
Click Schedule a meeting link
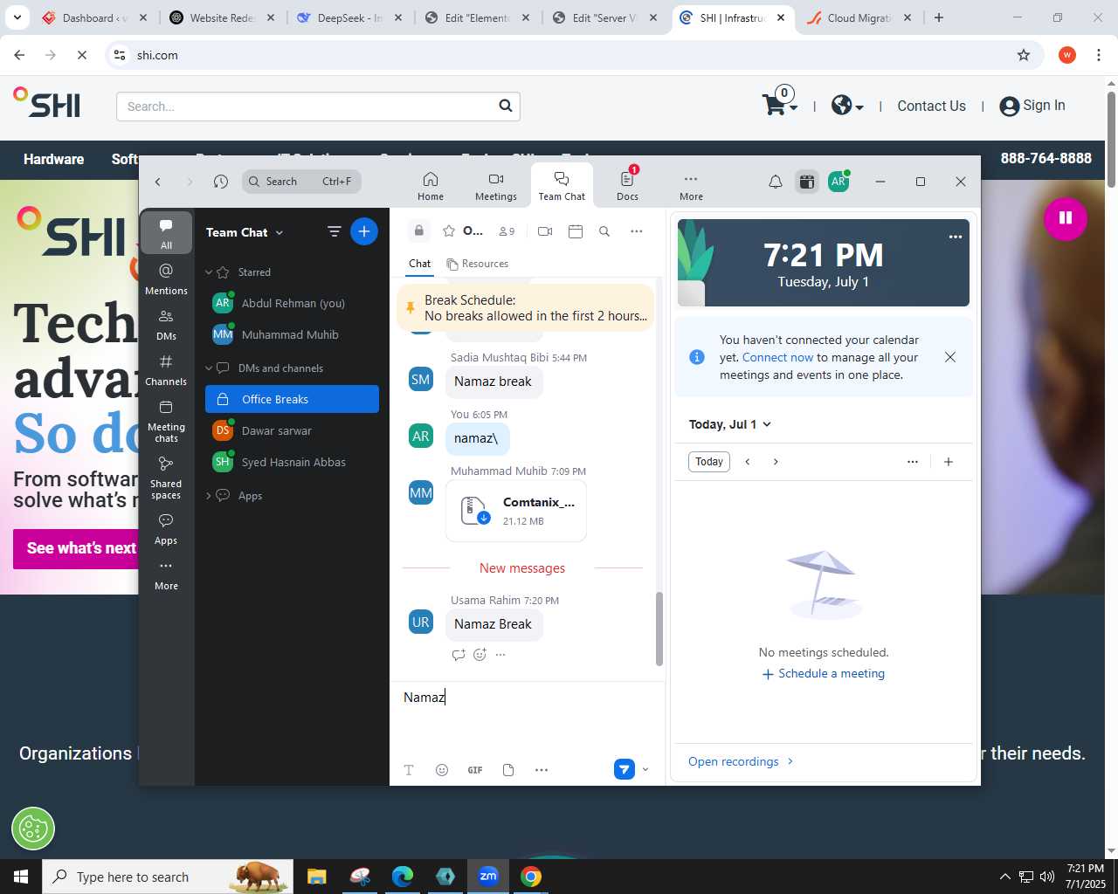pyautogui.click(x=824, y=674)
